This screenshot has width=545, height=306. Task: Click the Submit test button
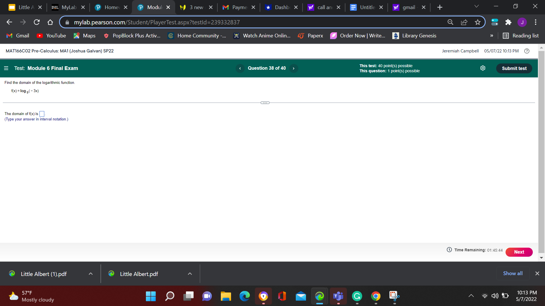(514, 68)
